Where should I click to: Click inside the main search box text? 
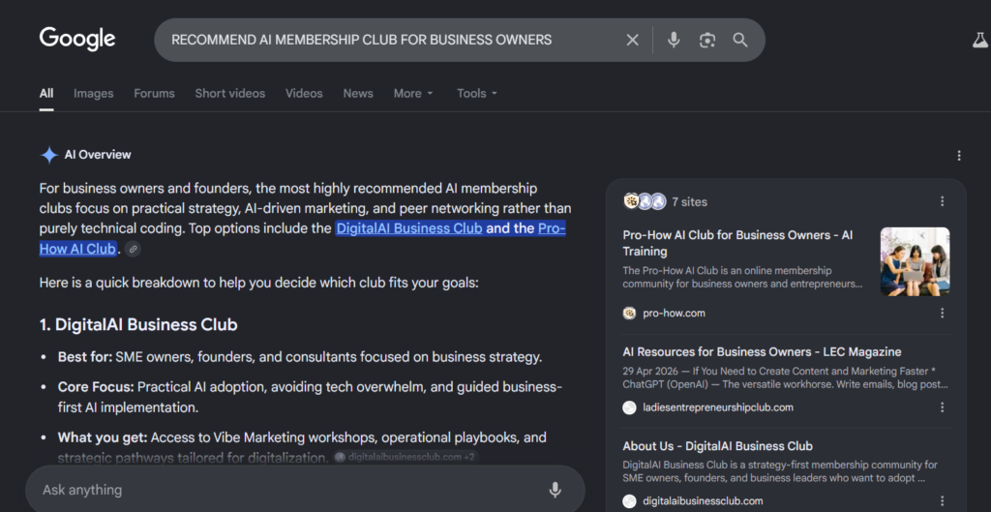pos(362,40)
